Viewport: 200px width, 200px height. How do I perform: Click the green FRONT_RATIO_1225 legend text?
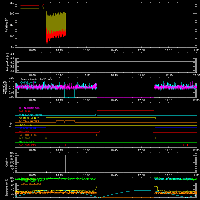coord(32,181)
